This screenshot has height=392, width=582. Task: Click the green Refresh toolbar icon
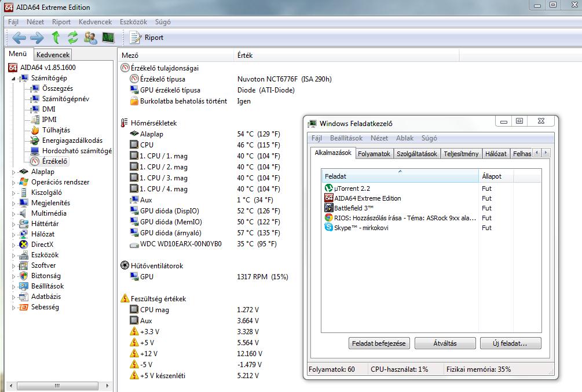coord(73,38)
